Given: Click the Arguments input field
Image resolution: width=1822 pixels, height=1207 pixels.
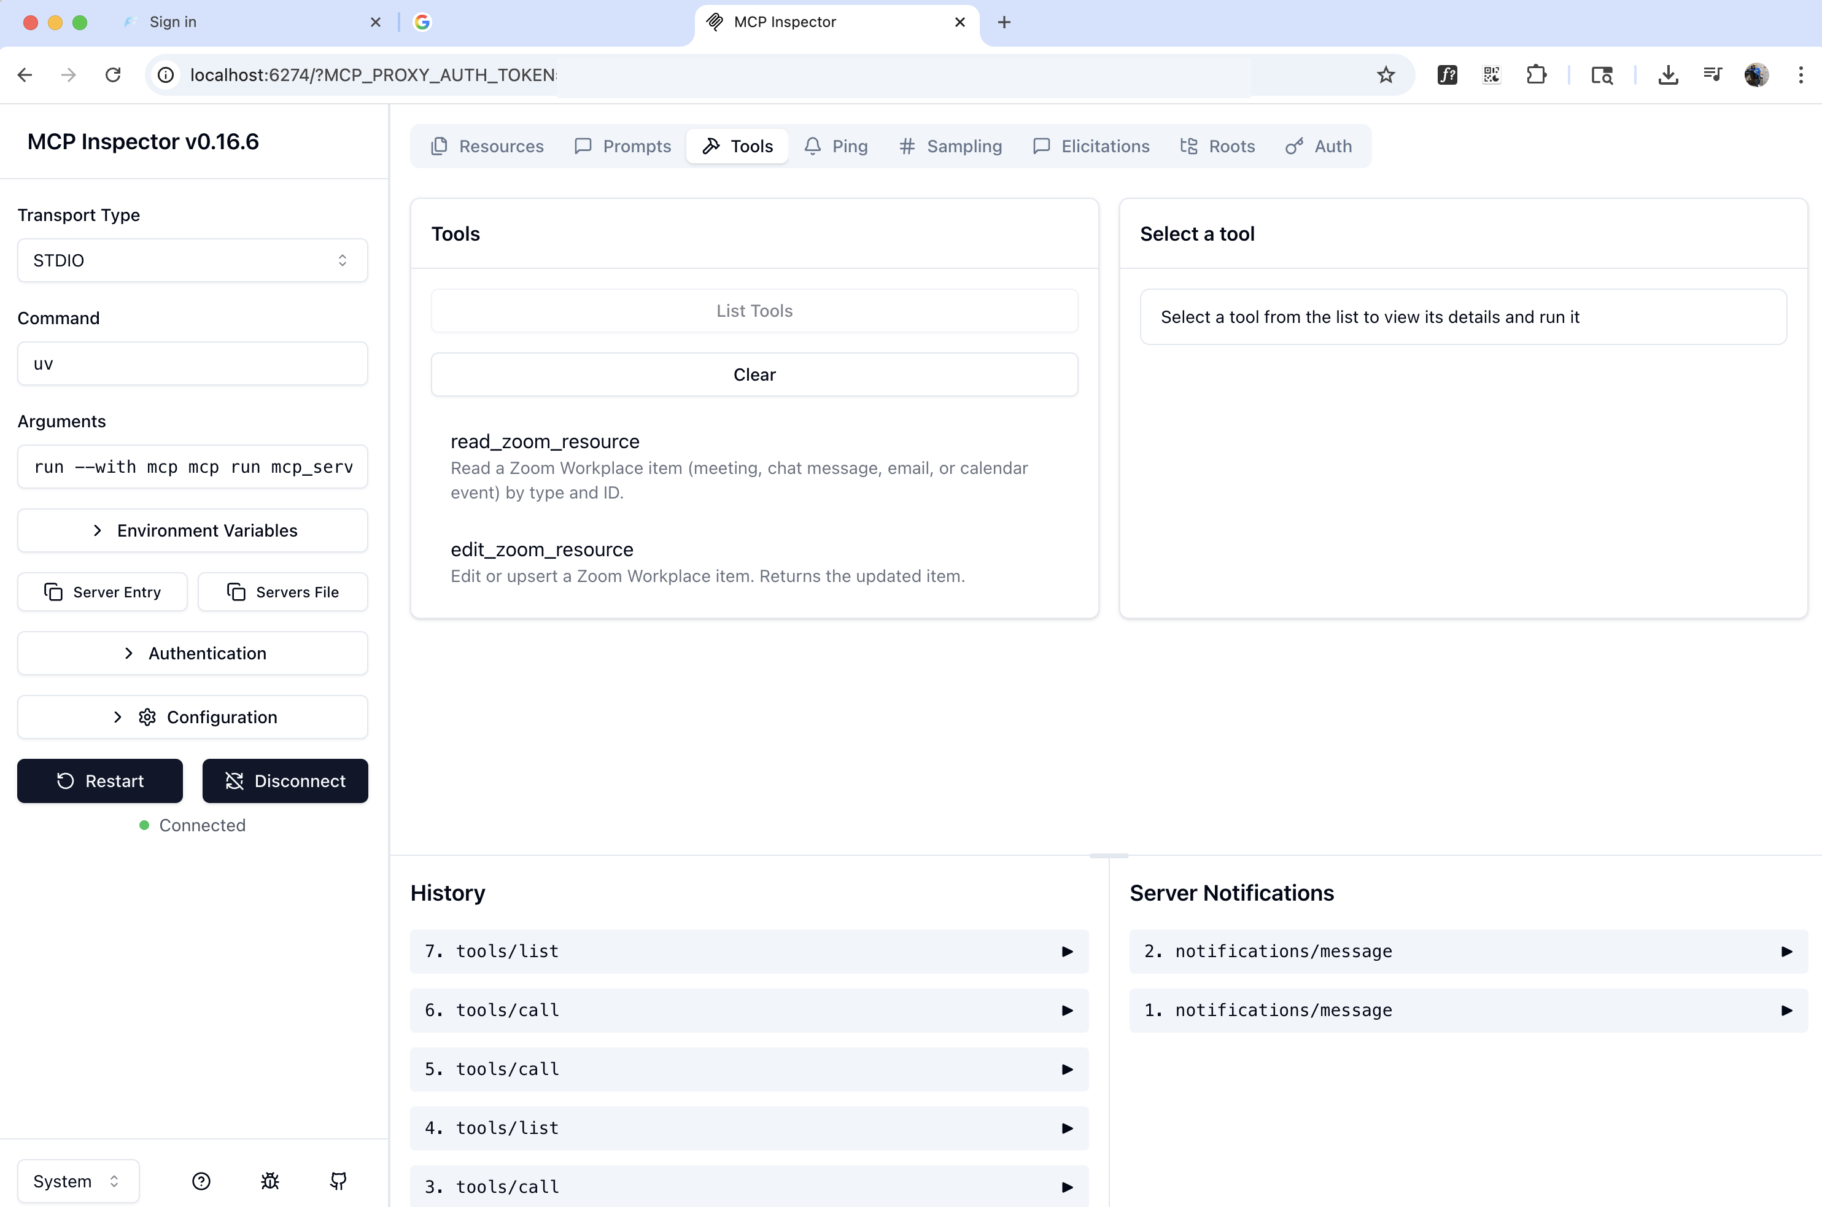Looking at the screenshot, I should [x=192, y=467].
